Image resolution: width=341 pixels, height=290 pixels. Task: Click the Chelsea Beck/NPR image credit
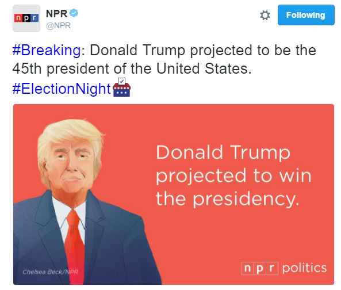50,272
